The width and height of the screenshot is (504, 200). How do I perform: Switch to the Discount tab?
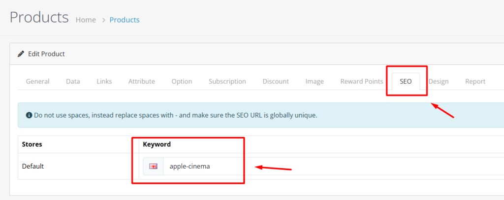click(x=276, y=81)
